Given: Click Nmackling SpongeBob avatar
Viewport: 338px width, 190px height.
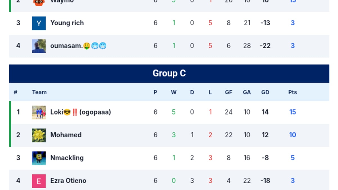Looking at the screenshot, I should 39,158.
